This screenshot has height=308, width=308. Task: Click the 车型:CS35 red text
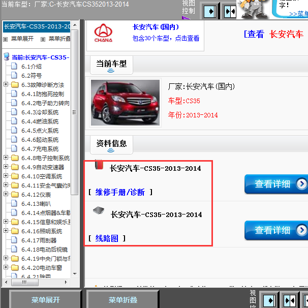[x=184, y=101]
